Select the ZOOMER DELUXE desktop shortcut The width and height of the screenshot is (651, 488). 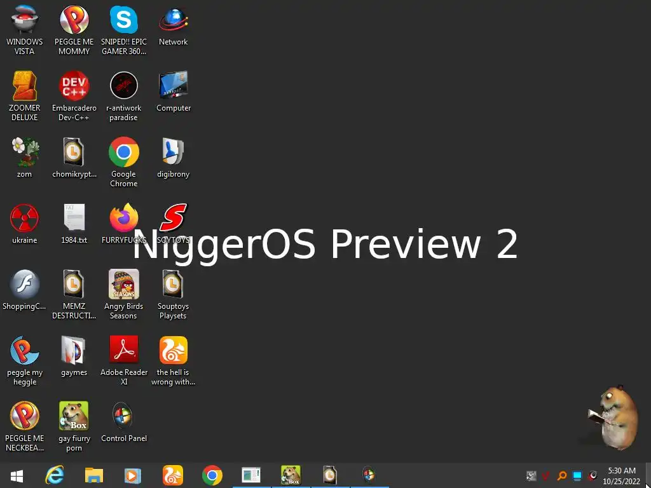[x=25, y=96]
